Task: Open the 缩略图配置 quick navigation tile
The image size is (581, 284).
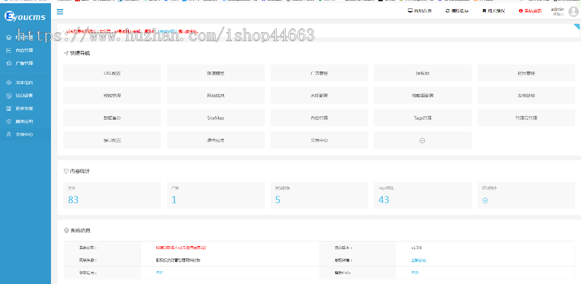Action: click(x=423, y=95)
